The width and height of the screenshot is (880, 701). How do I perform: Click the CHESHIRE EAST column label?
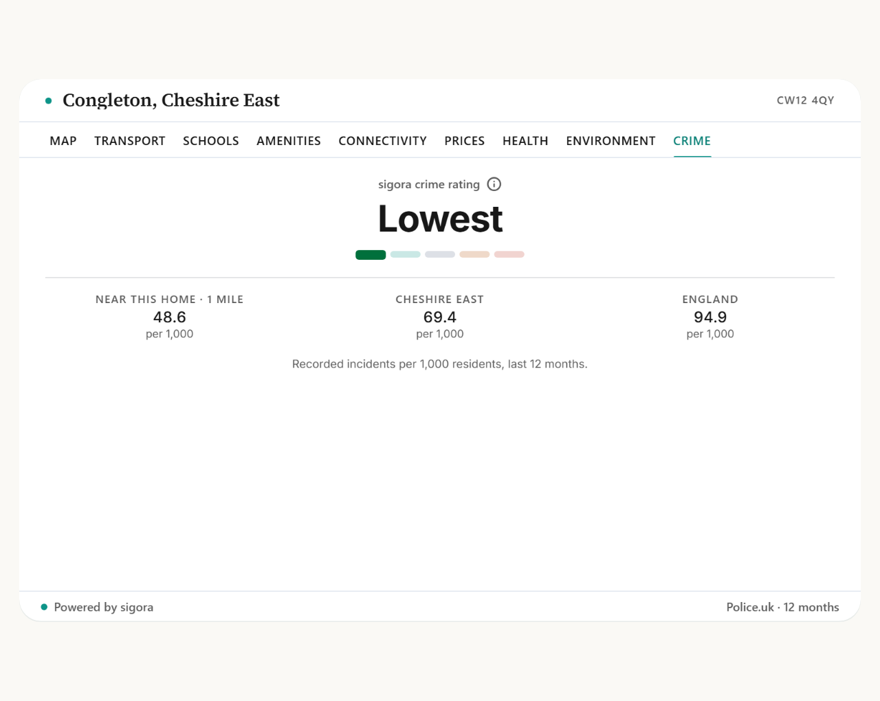click(440, 300)
